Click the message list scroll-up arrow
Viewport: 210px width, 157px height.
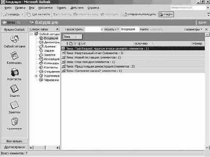(207, 34)
